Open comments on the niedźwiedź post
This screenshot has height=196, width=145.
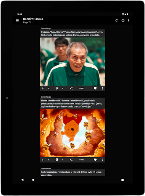tap(57, 160)
